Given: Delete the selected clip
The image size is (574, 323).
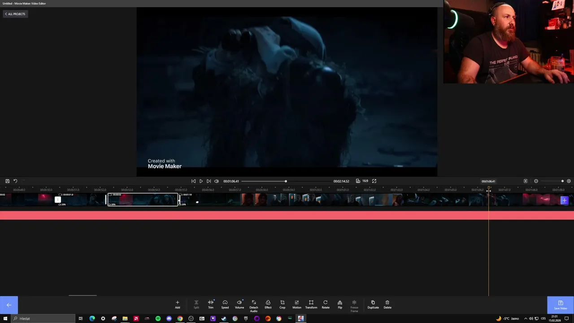Looking at the screenshot, I should click(x=387, y=305).
